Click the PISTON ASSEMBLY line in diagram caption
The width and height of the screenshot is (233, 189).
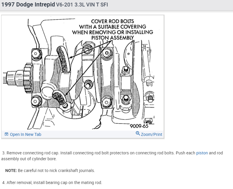point(113,38)
